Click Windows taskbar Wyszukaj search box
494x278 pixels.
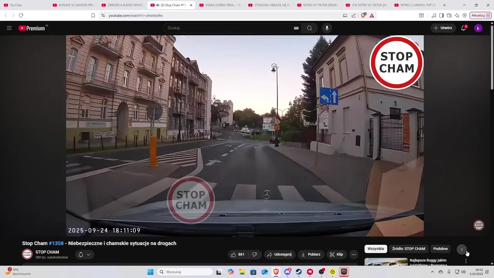tap(186, 272)
